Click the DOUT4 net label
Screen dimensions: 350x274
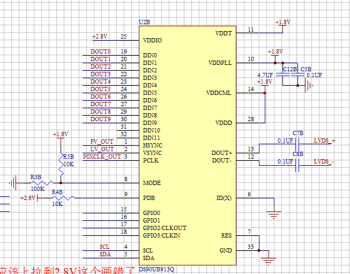click(x=100, y=82)
